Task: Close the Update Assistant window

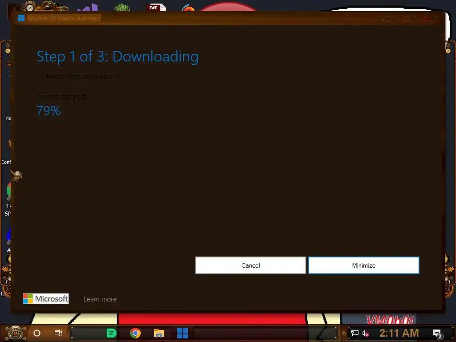Action: point(430,19)
